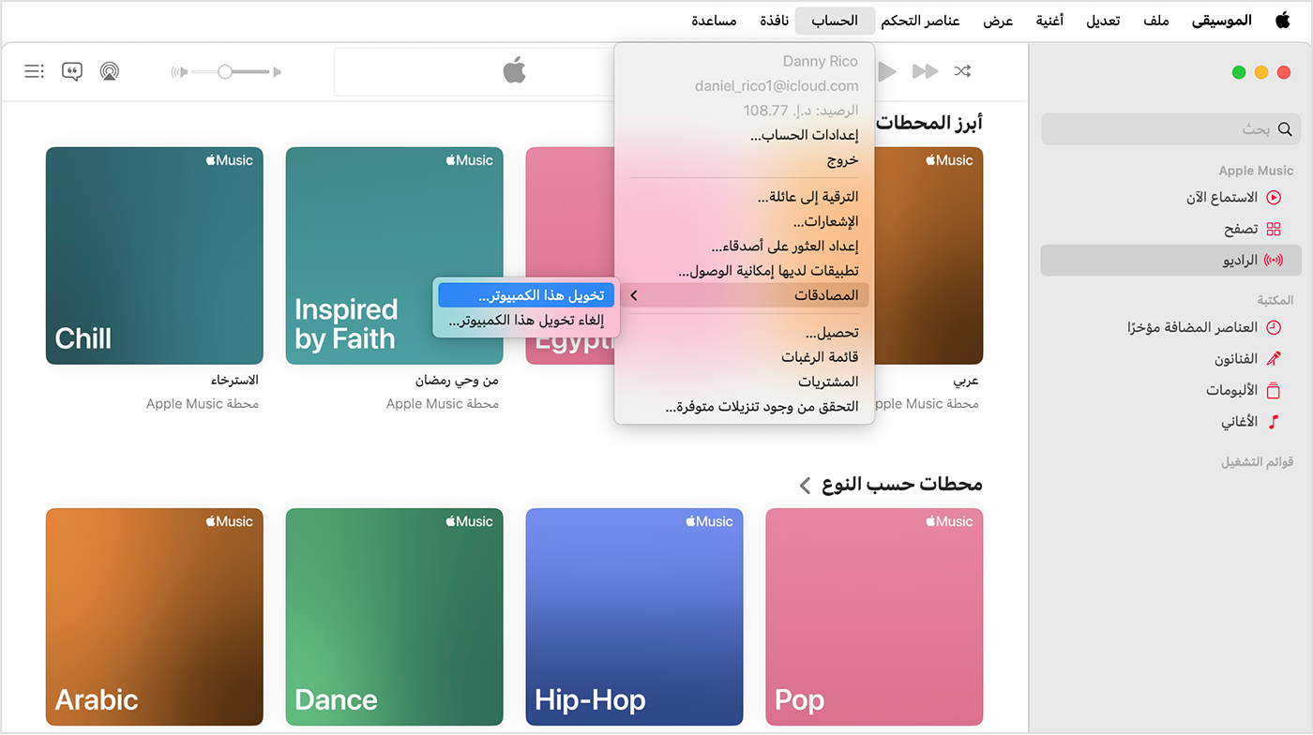Viewport: 1313px width, 735px height.
Task: Select تخويل هذا الكمبيوتر in submenu
Action: (x=526, y=295)
